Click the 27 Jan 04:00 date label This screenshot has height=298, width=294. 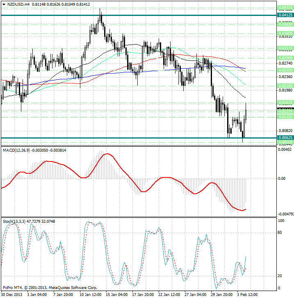coord(196,295)
